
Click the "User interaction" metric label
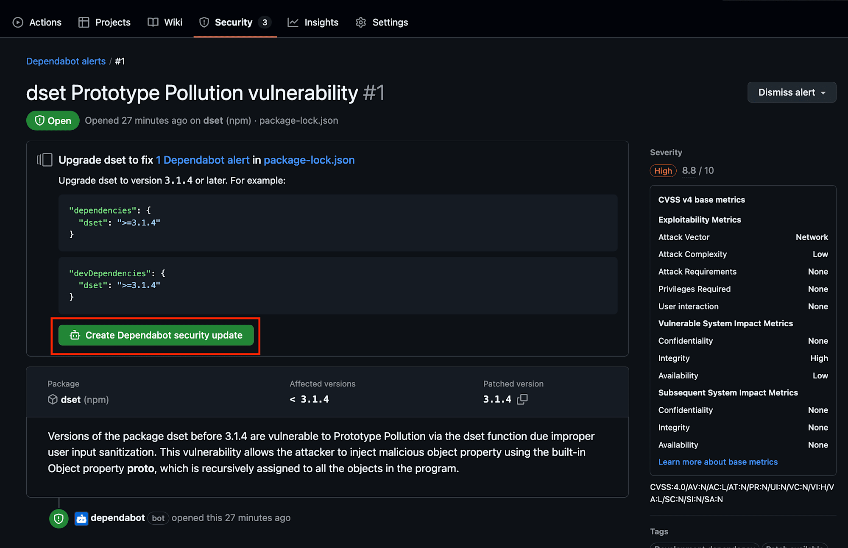(x=689, y=306)
